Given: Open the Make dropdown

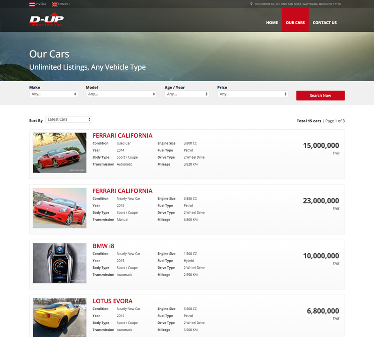Looking at the screenshot, I should (54, 94).
